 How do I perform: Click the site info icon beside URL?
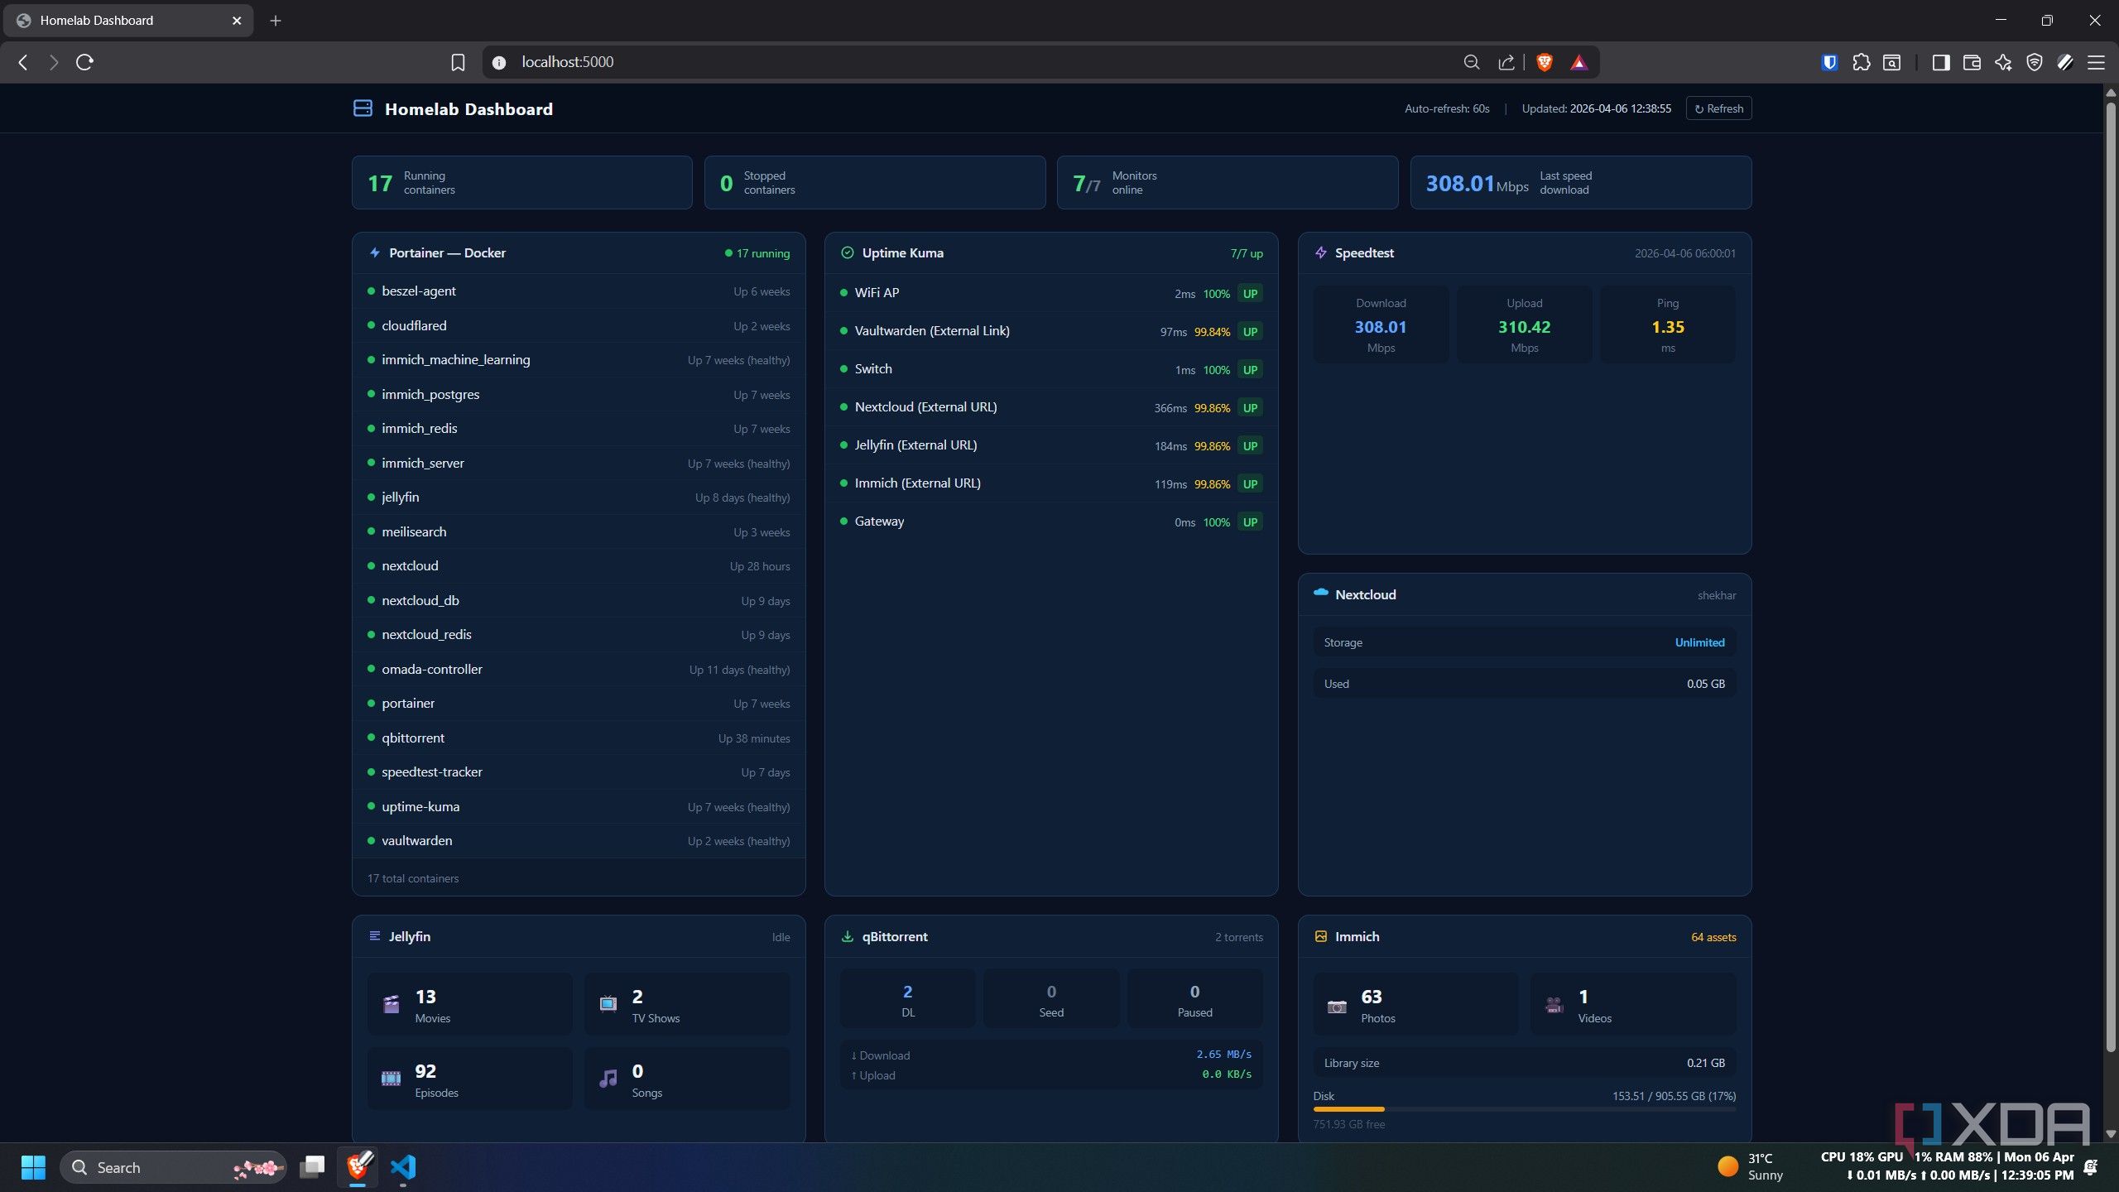(499, 62)
